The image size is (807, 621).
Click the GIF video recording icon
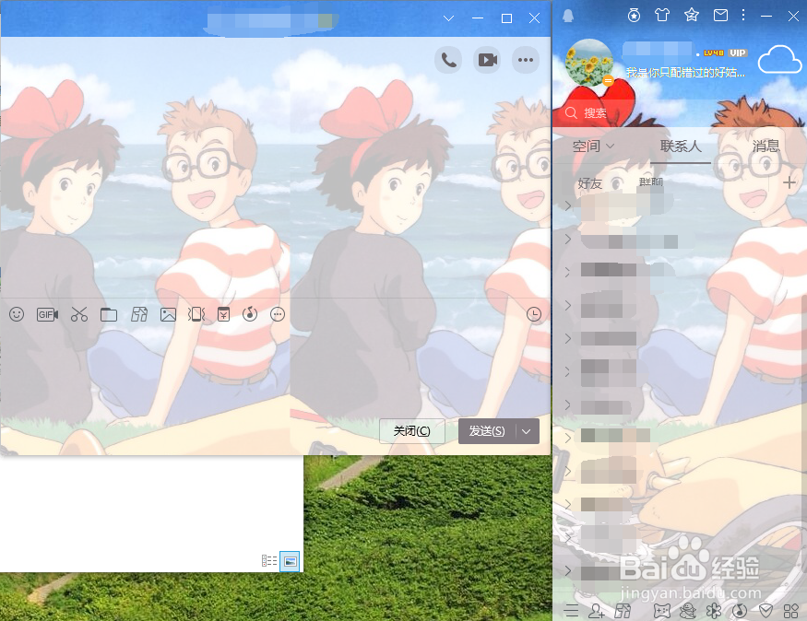47,314
